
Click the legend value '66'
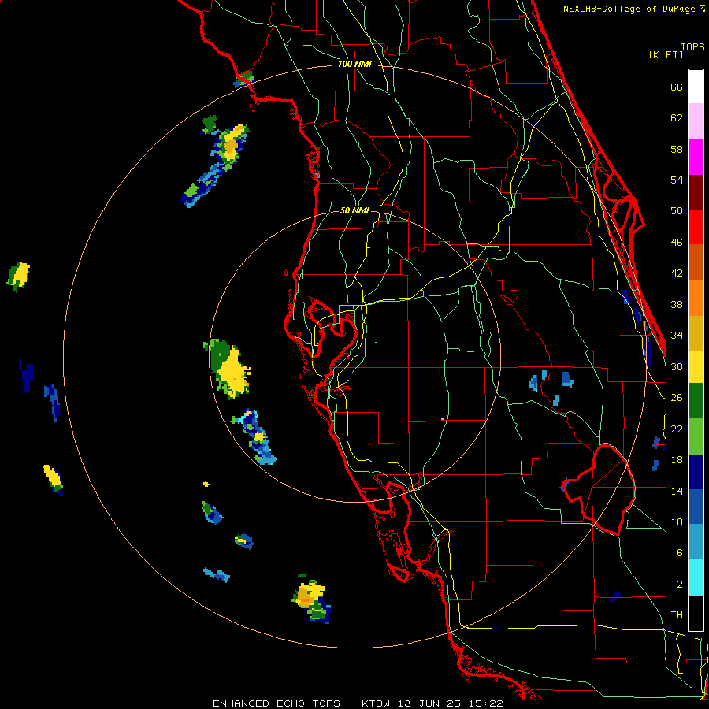click(x=677, y=87)
